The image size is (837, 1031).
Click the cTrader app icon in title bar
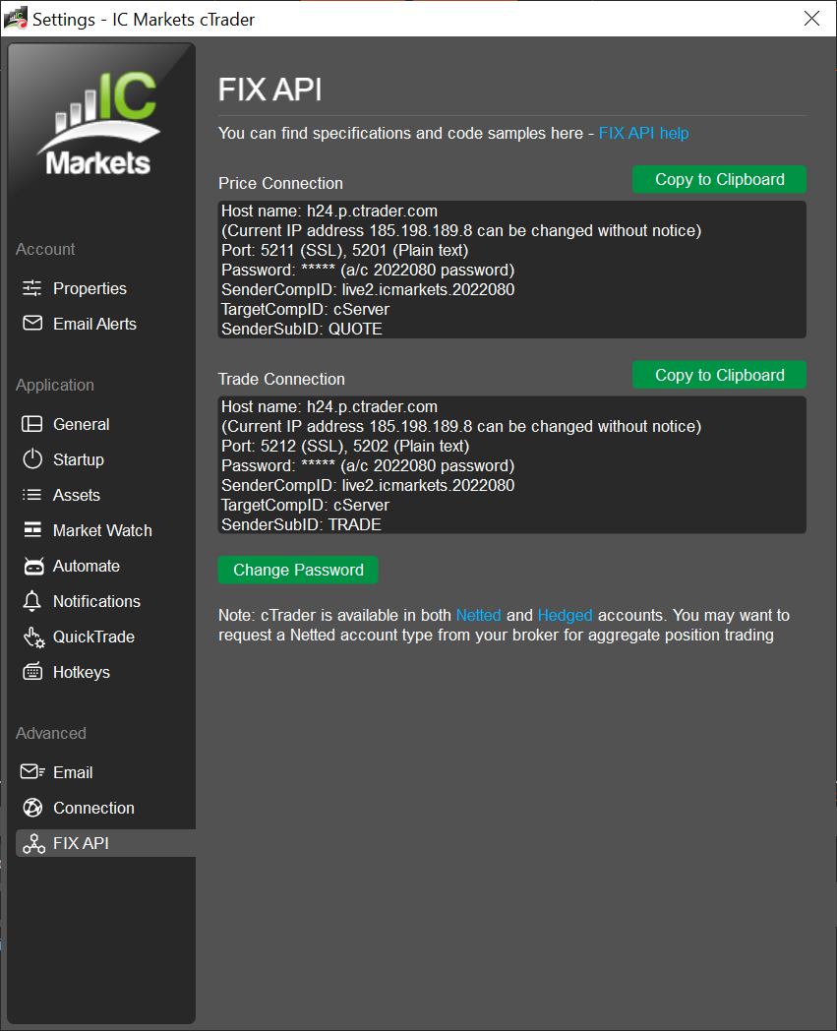pyautogui.click(x=15, y=19)
